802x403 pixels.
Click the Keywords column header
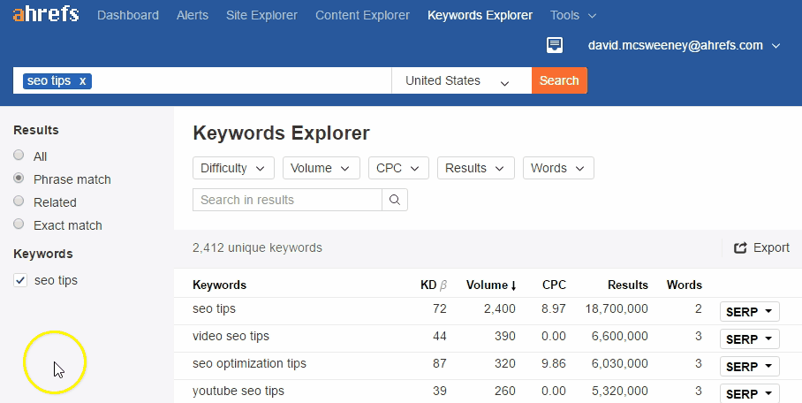point(219,285)
